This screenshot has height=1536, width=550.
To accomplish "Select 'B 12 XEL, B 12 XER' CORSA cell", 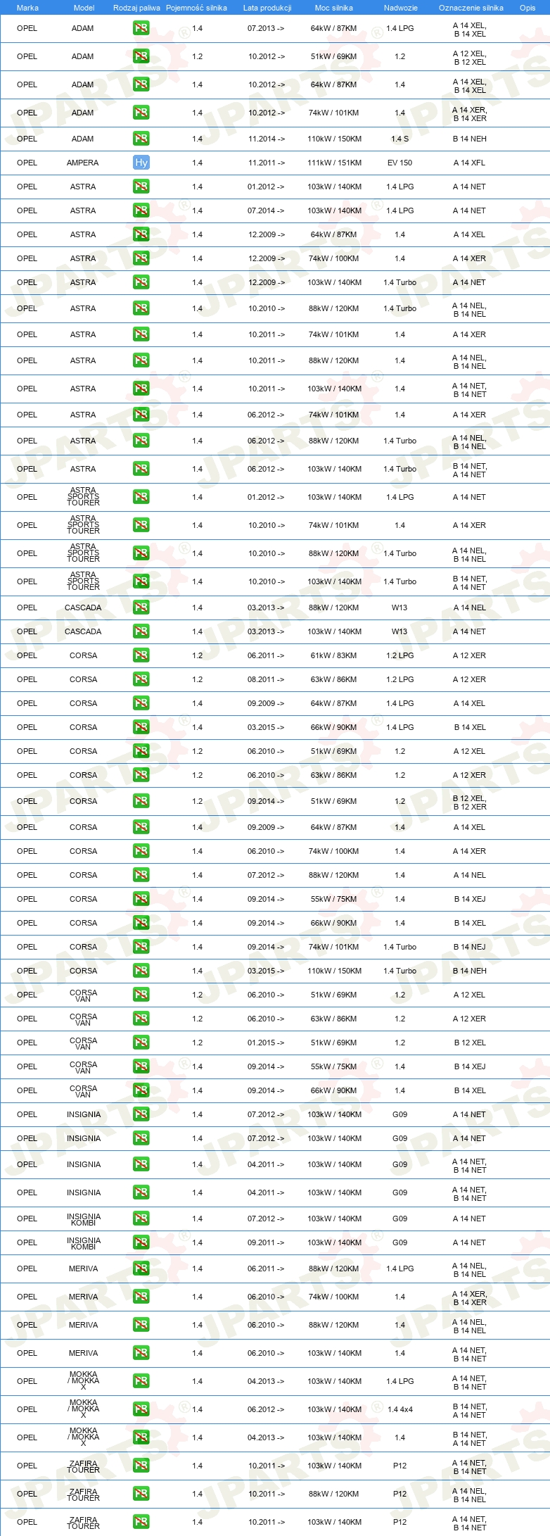I will [x=469, y=802].
